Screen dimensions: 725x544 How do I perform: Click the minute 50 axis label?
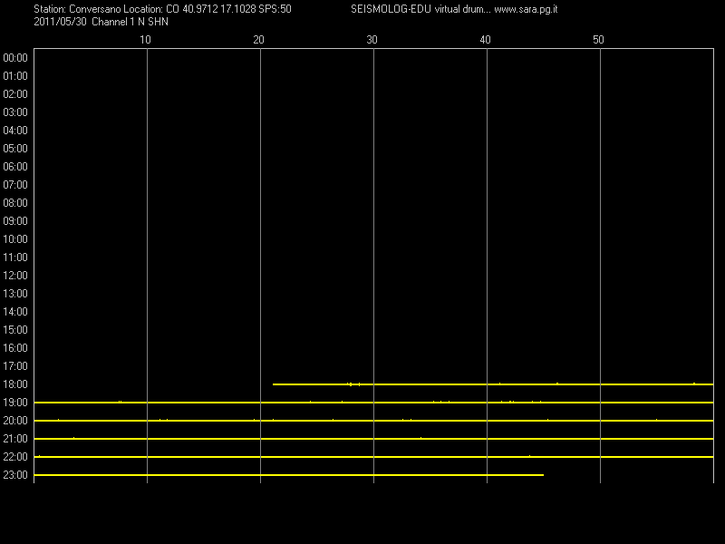coord(598,40)
